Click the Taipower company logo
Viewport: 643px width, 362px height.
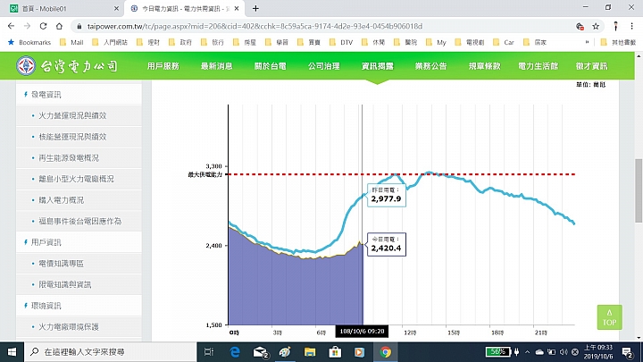click(67, 65)
